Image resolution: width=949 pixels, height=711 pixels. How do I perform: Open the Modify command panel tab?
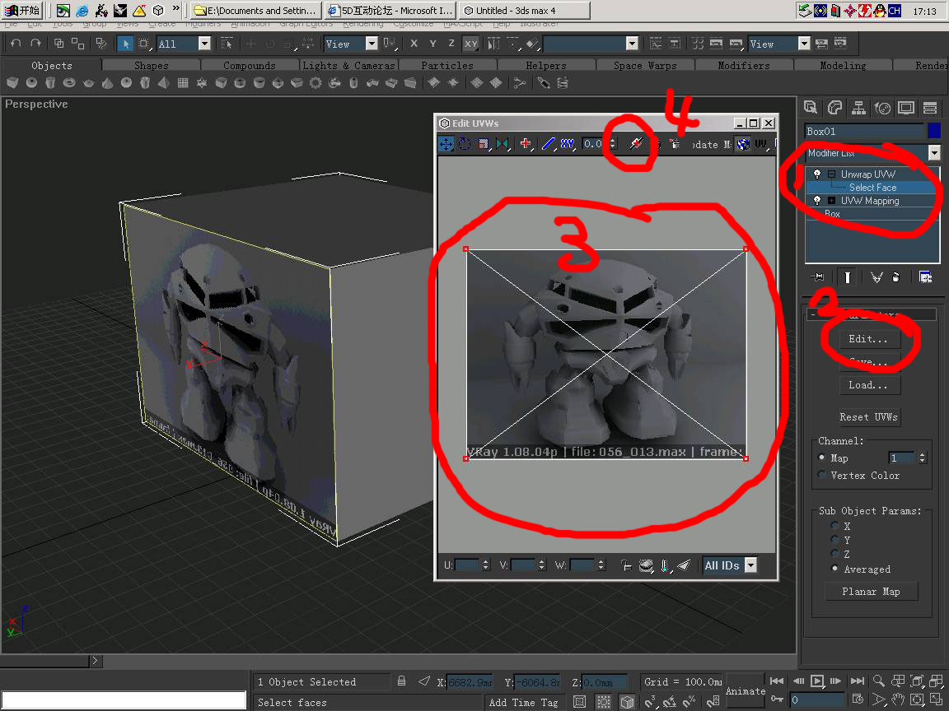point(834,108)
